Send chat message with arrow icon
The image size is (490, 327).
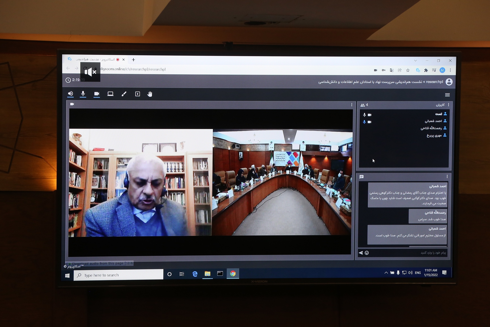click(361, 253)
